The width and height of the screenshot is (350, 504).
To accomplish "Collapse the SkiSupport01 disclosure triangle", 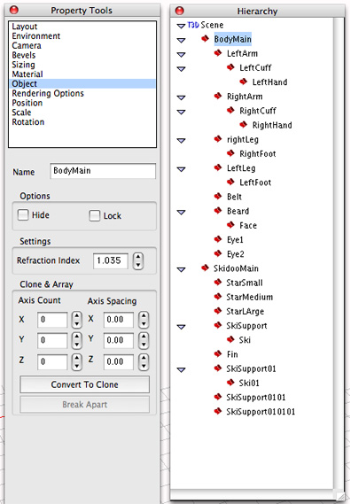I will (182, 370).
